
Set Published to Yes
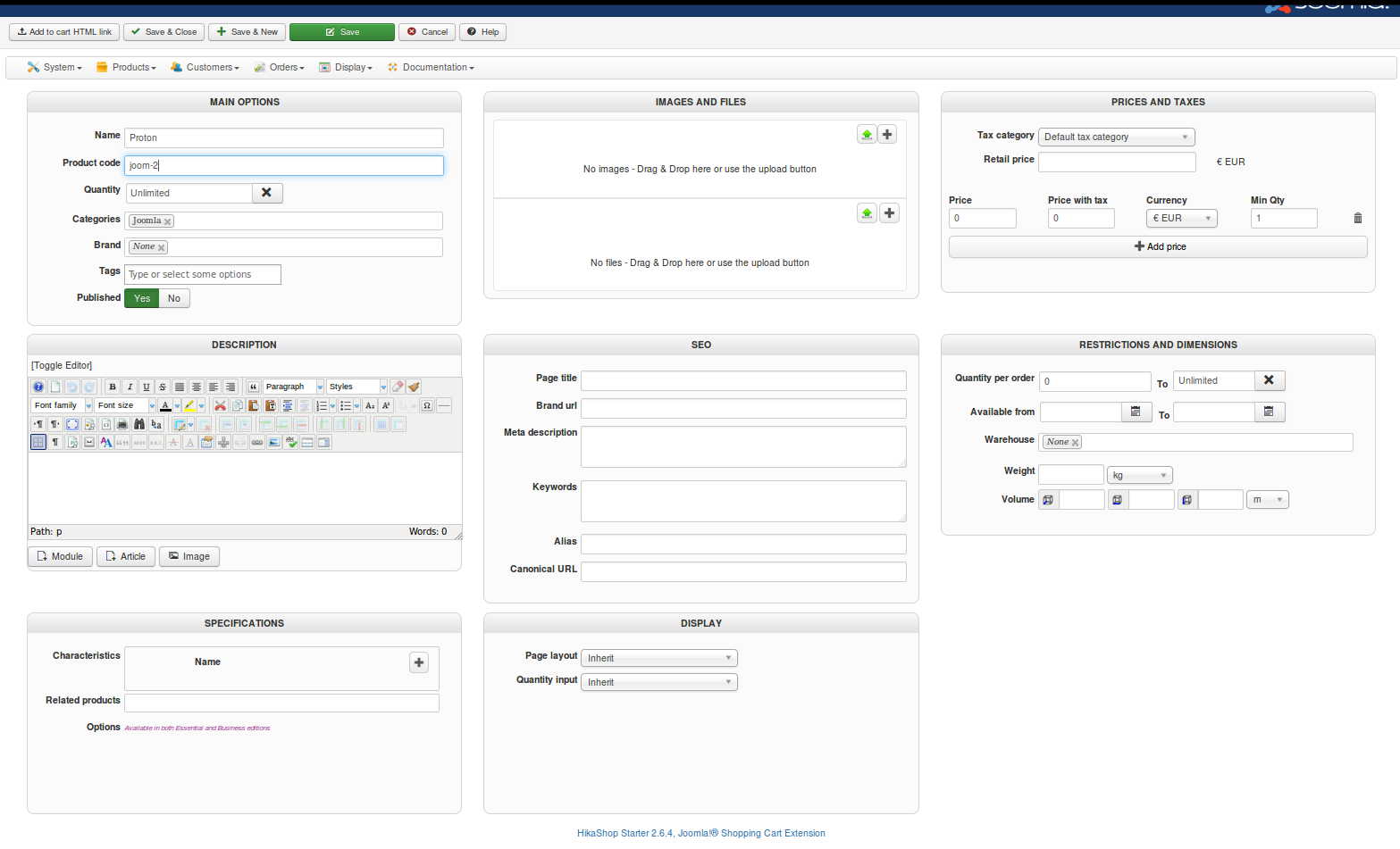coord(142,298)
